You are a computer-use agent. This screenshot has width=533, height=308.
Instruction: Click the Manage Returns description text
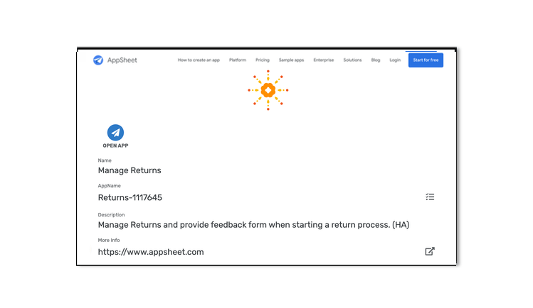(253, 225)
